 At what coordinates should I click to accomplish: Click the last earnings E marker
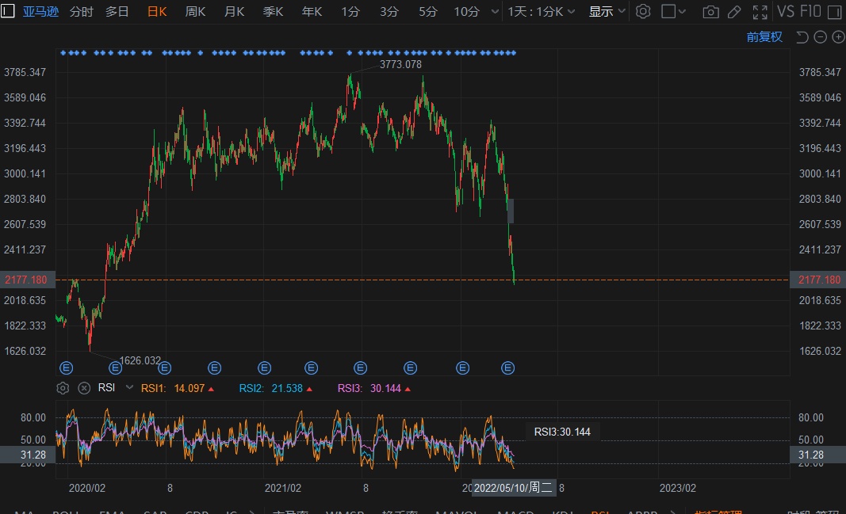coord(508,367)
